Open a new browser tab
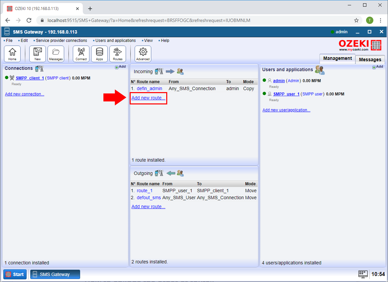This screenshot has width=388, height=282. 90,9
